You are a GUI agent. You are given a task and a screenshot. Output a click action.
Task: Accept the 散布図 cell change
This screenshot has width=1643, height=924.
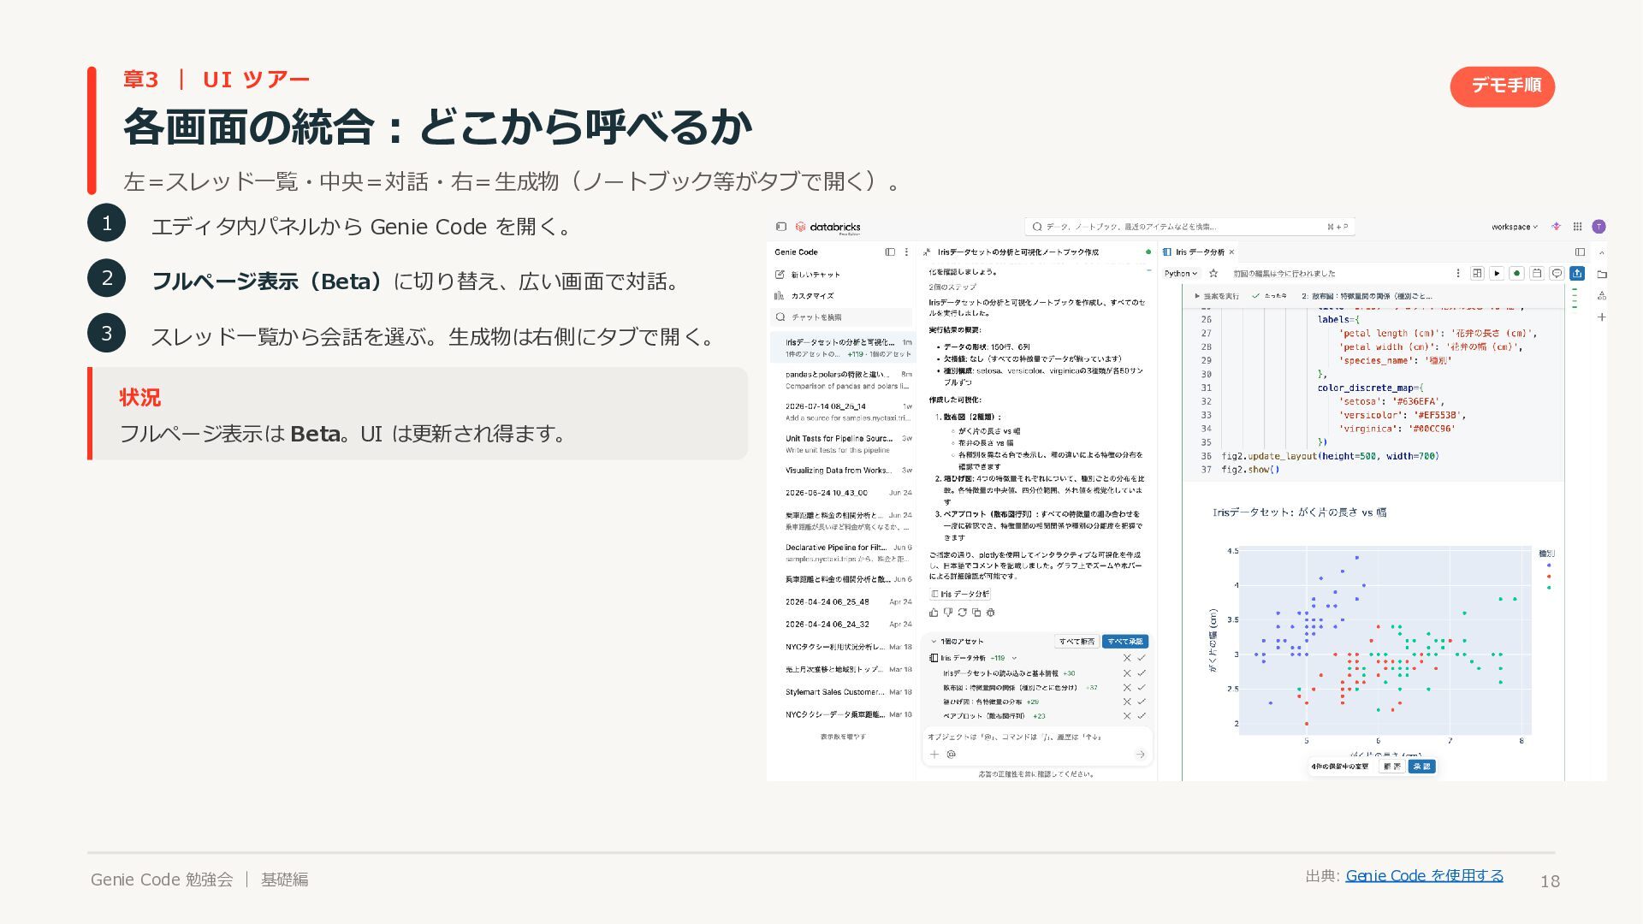(x=1142, y=688)
